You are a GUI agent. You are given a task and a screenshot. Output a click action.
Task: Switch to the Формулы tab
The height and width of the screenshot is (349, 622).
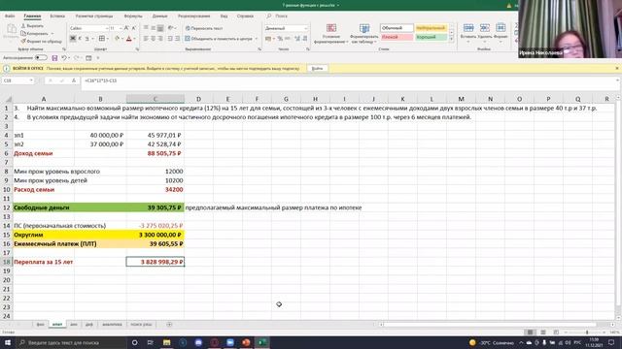[x=133, y=16]
